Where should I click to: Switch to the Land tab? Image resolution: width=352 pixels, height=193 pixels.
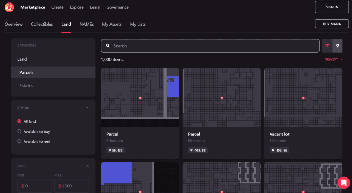(x=66, y=24)
